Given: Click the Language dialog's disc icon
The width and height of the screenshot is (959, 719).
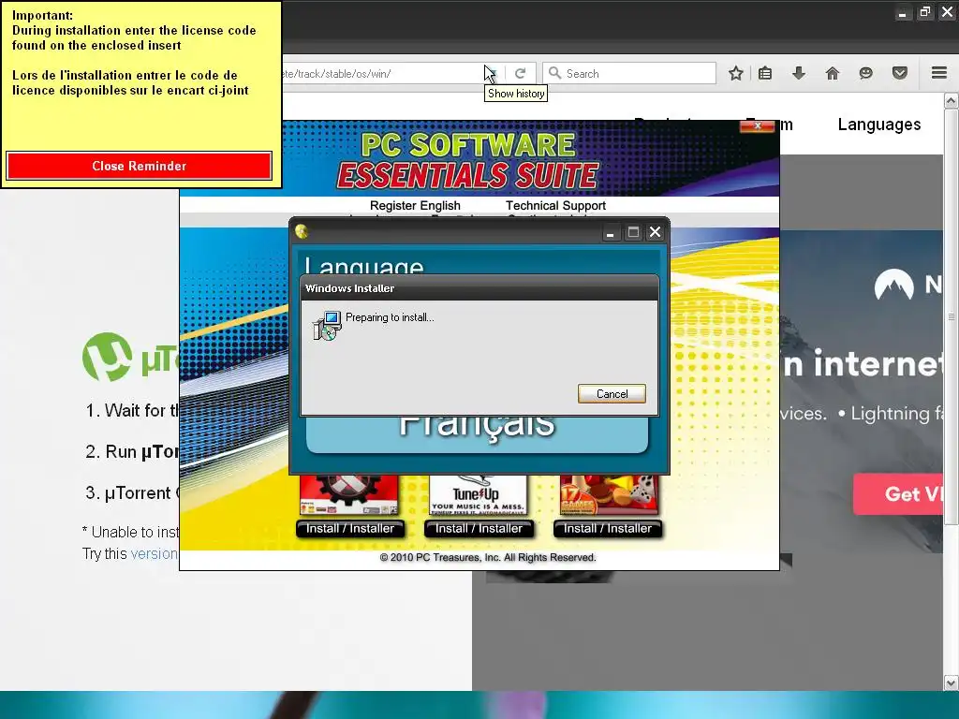Looking at the screenshot, I should click(301, 231).
